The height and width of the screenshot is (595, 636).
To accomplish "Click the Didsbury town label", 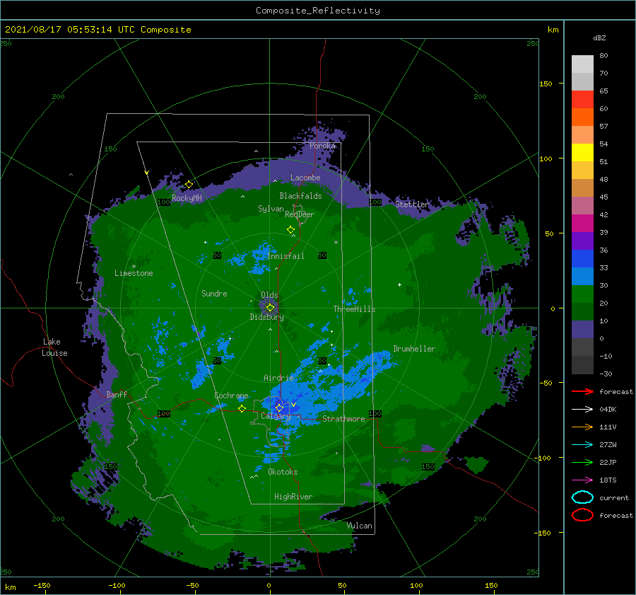I will click(266, 317).
